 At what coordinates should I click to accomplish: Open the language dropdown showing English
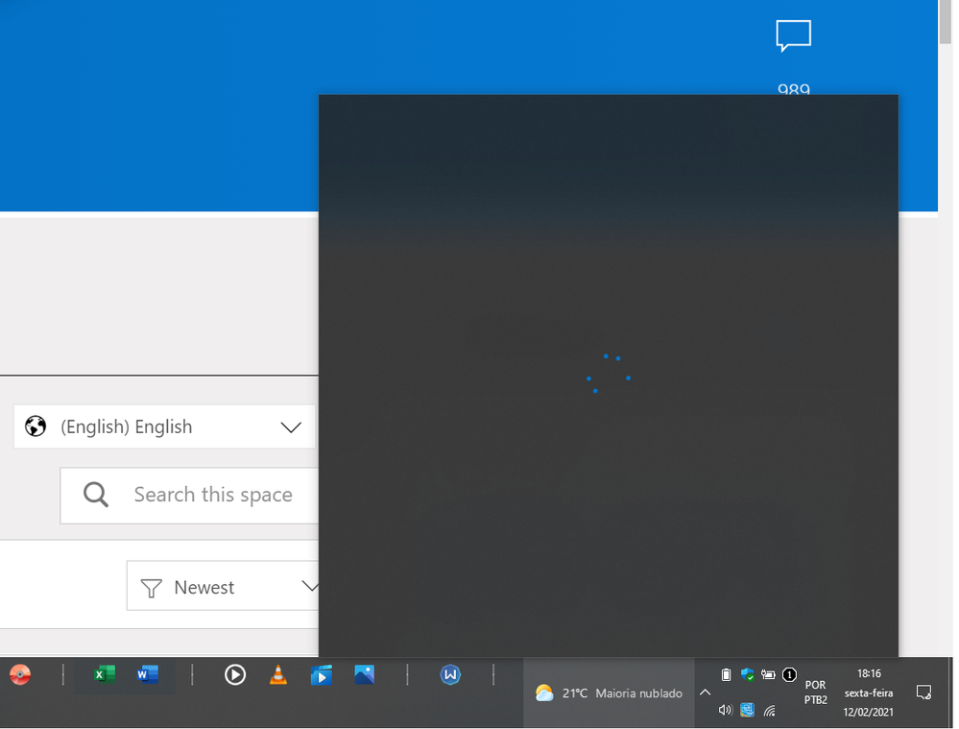click(164, 426)
